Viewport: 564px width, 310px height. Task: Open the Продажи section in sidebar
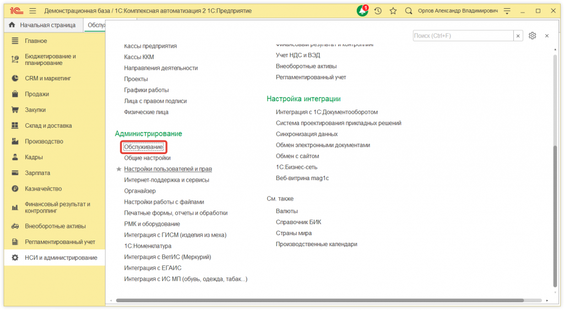(x=37, y=94)
